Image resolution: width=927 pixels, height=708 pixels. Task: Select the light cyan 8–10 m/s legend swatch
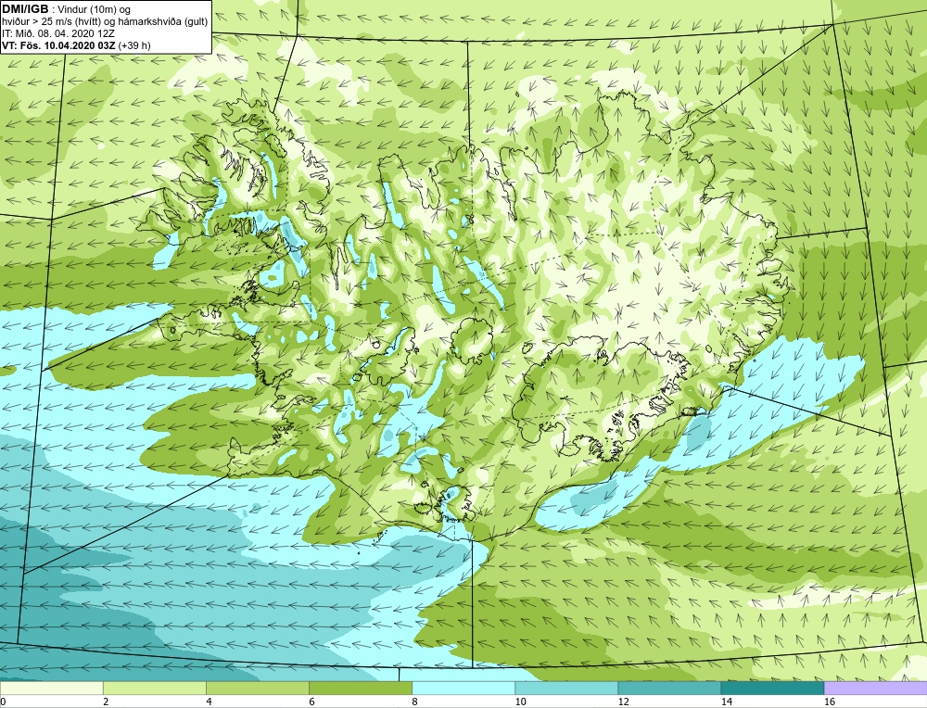(x=463, y=688)
